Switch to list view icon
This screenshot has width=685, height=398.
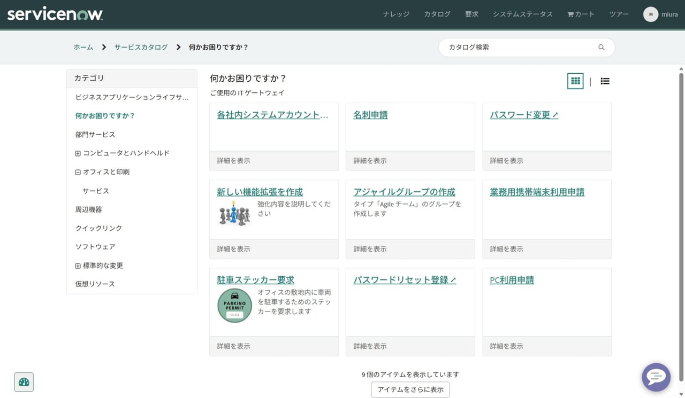(605, 81)
